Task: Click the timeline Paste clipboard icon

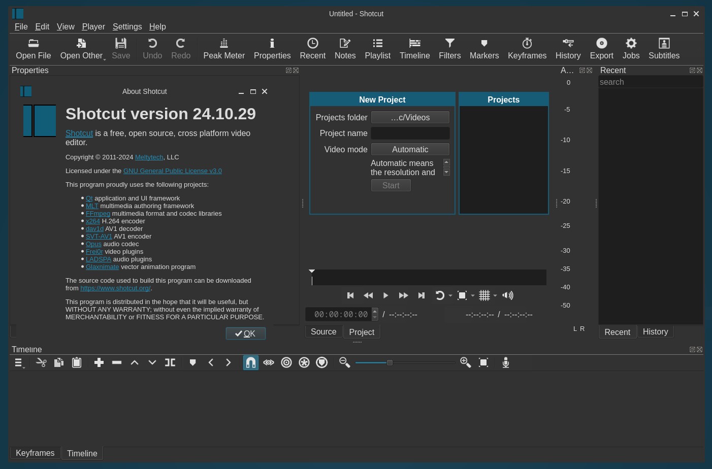Action: 77,362
